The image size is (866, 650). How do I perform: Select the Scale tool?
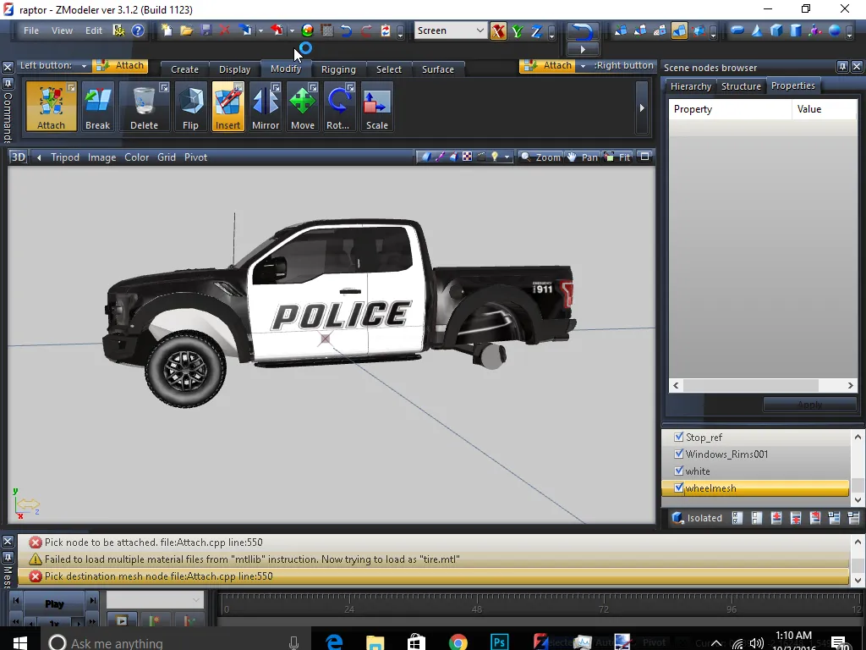376,107
